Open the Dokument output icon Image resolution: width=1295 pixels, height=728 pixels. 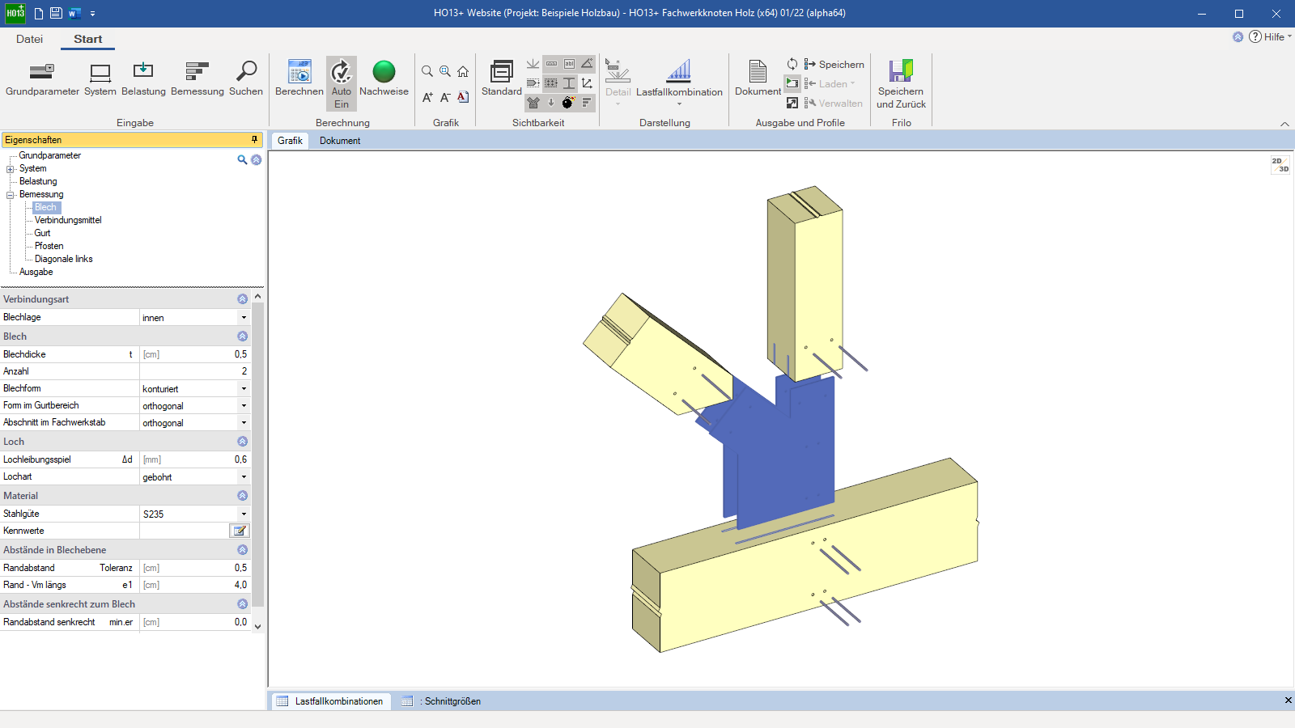coord(758,79)
